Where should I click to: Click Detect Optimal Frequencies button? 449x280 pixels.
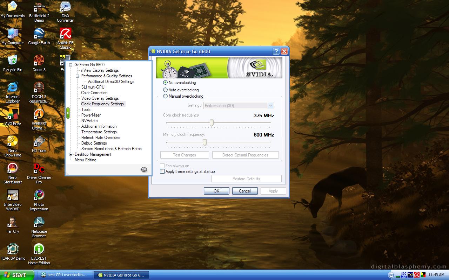[245, 155]
